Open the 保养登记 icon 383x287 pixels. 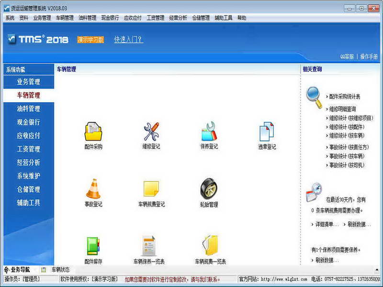click(209, 132)
